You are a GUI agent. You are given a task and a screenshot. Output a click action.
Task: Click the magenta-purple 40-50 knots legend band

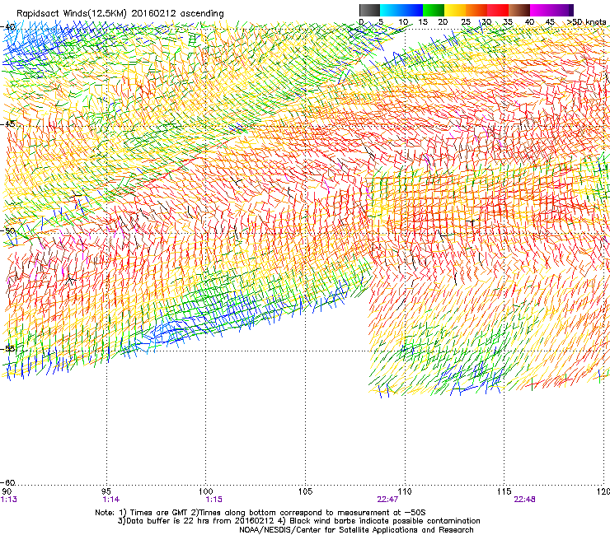[551, 10]
